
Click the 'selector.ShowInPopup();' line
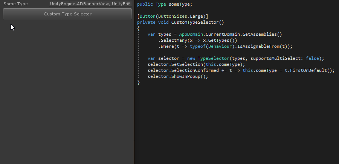(178, 77)
